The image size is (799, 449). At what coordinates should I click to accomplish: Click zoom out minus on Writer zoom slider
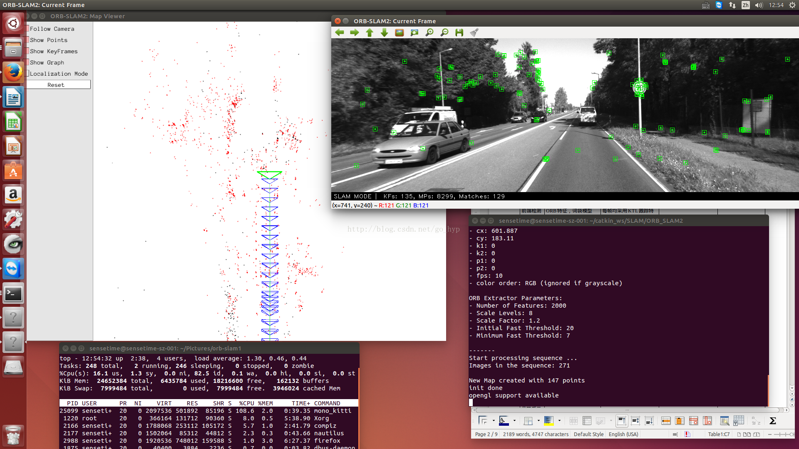[770, 434]
